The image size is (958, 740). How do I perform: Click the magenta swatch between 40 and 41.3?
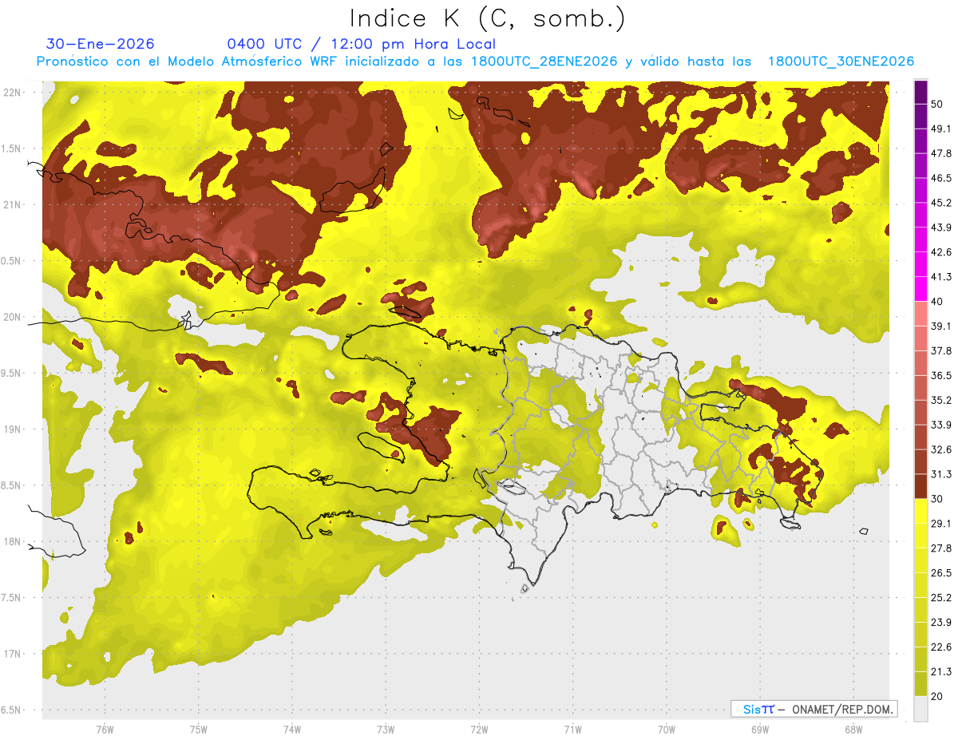[920, 289]
